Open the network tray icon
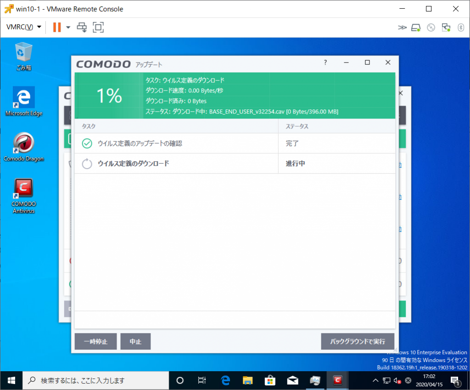 386,380
